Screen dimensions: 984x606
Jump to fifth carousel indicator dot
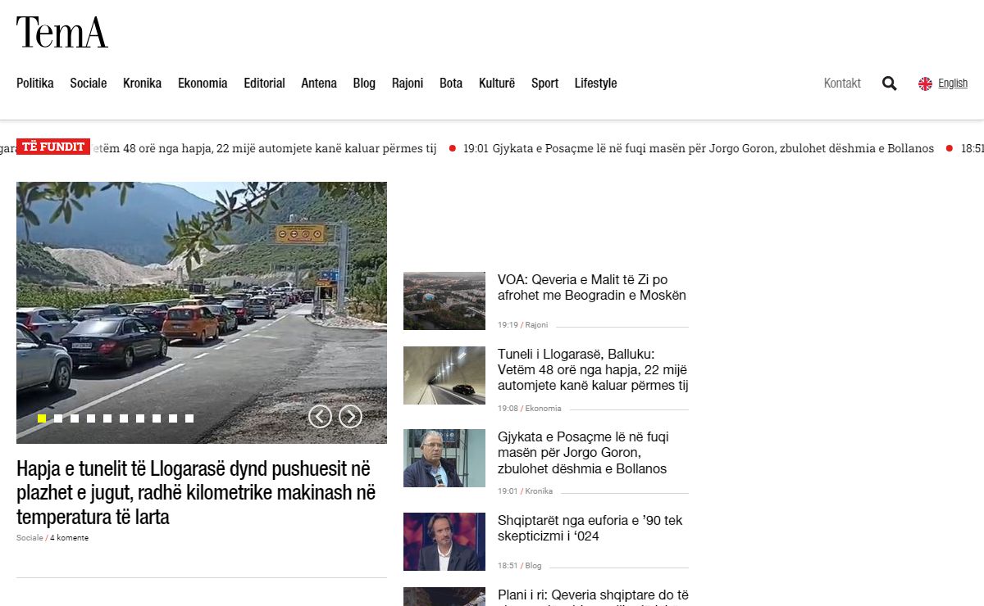click(x=107, y=418)
